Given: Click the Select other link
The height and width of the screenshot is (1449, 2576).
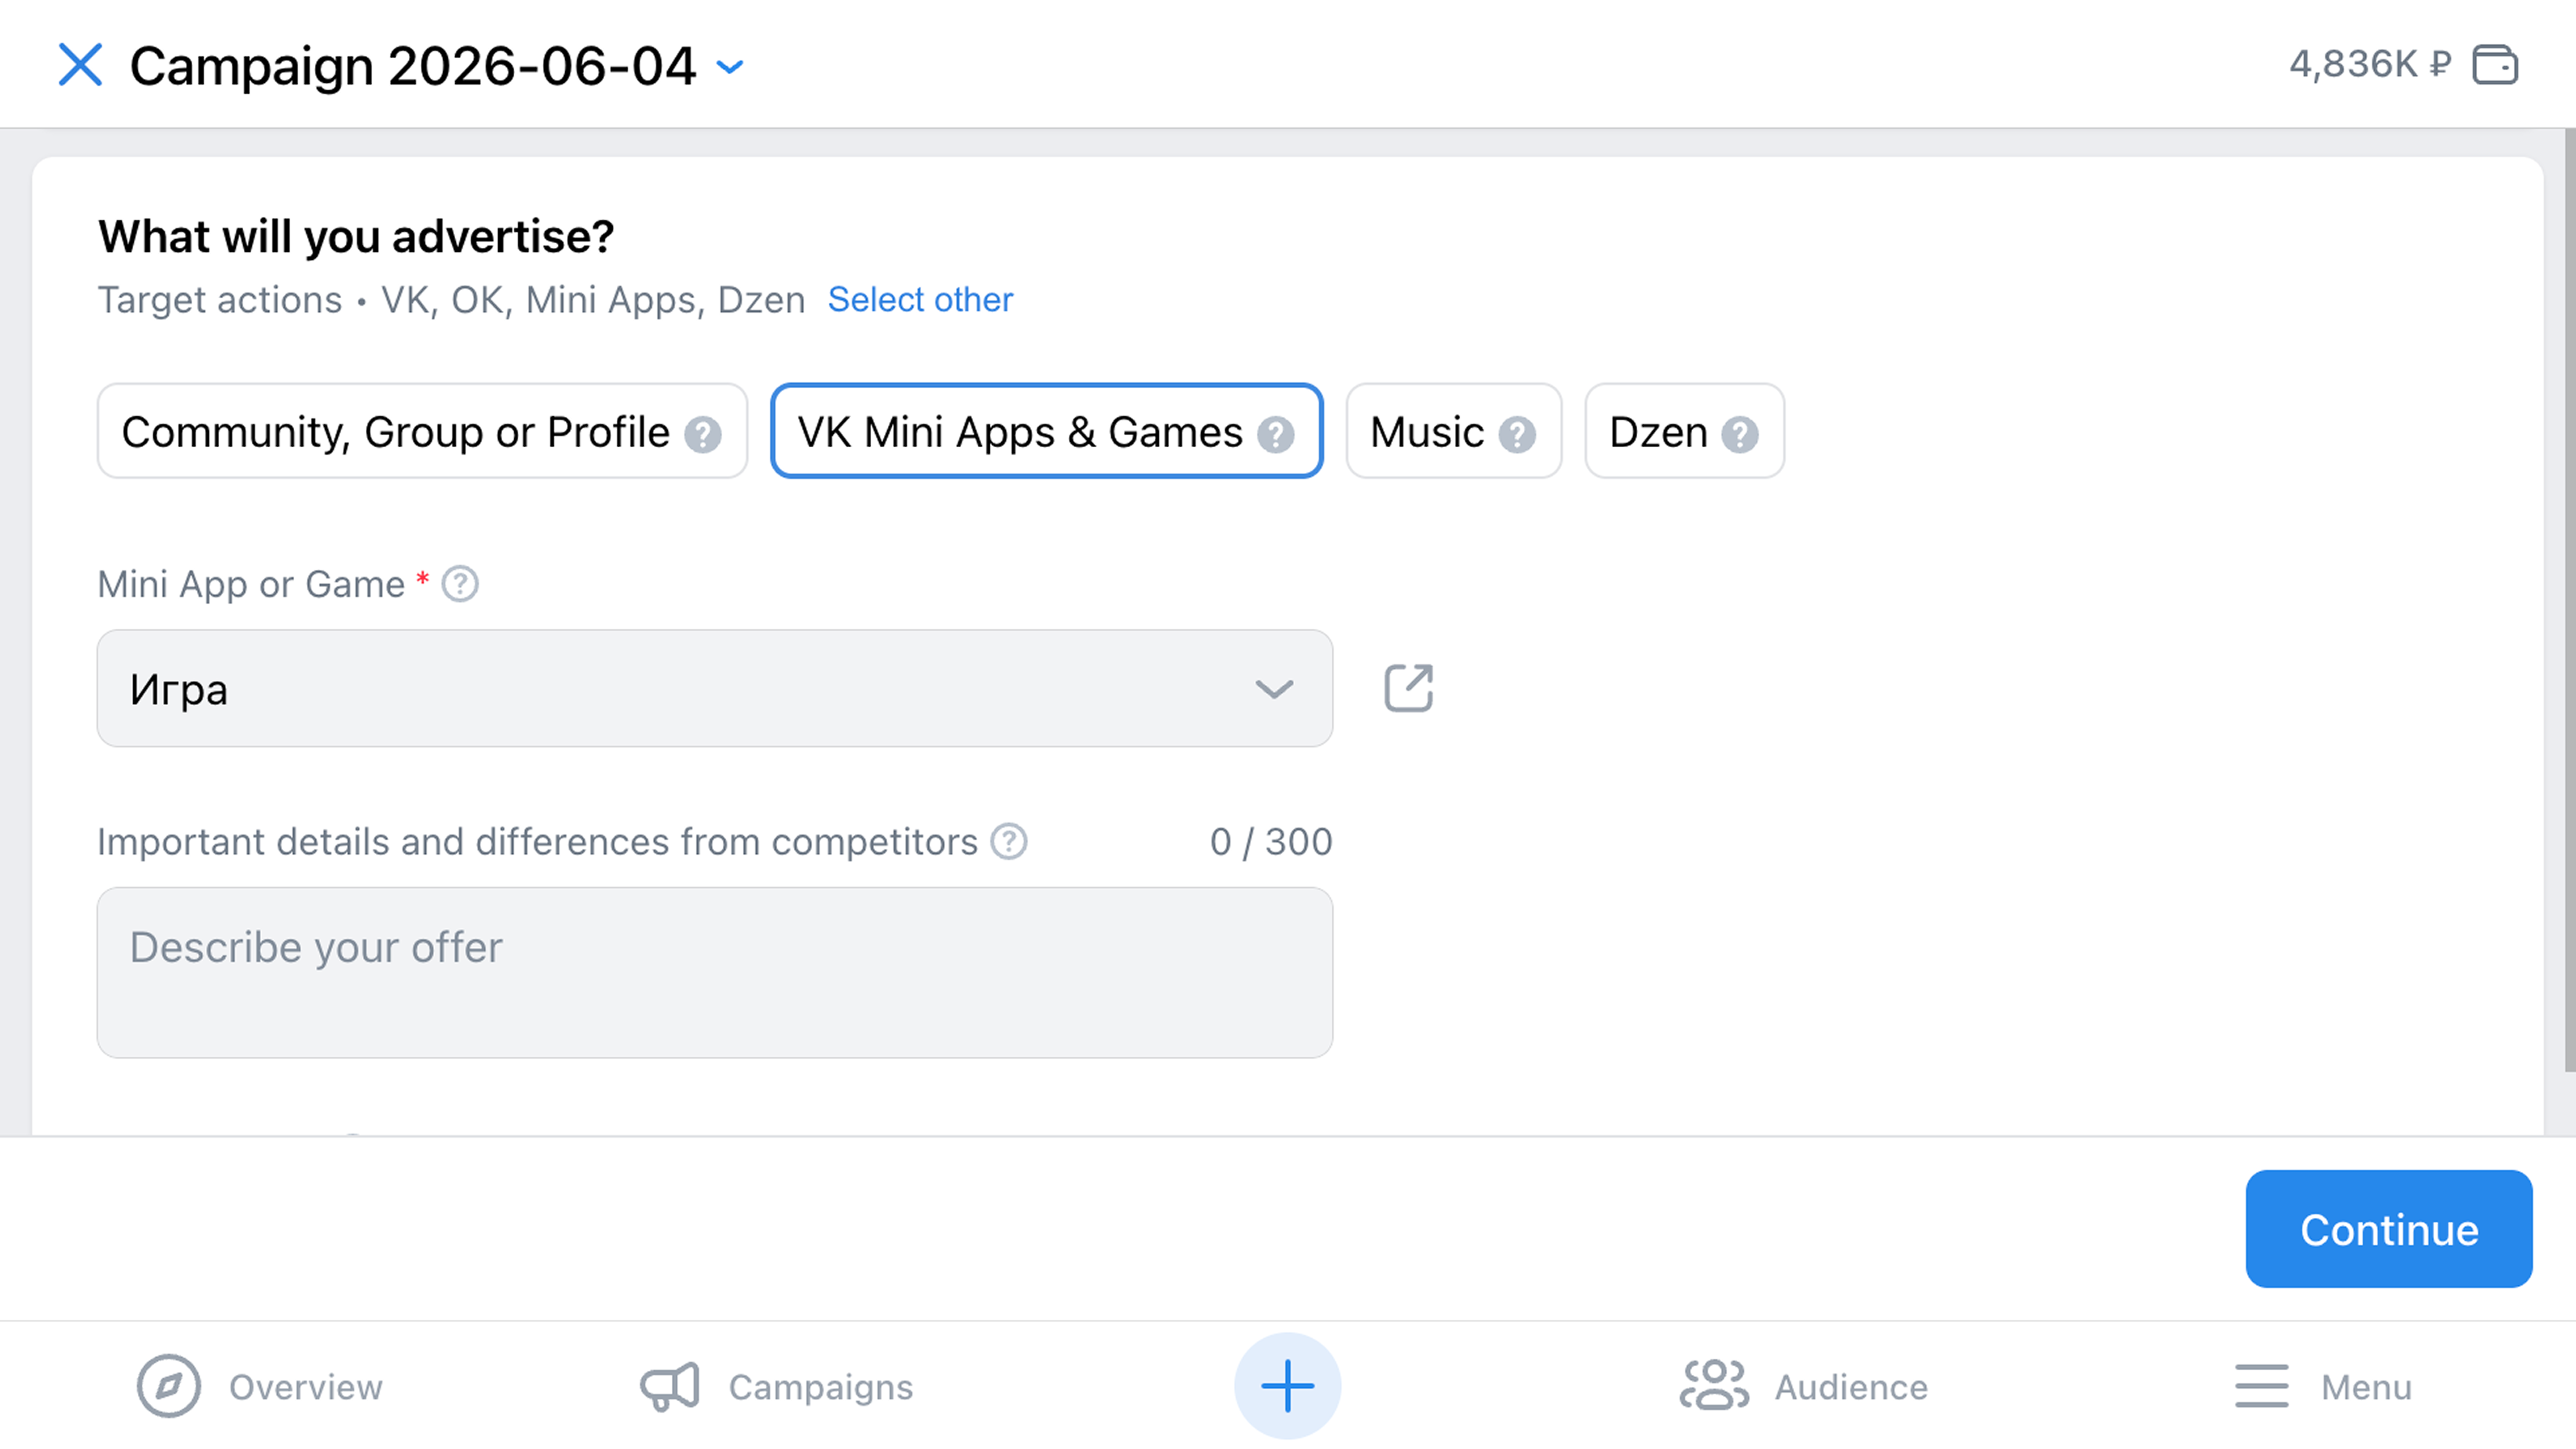Looking at the screenshot, I should [920, 299].
